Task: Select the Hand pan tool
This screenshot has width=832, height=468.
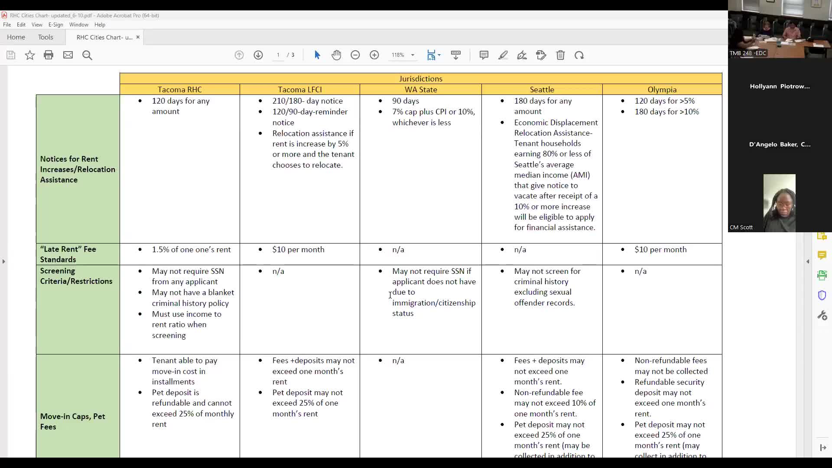Action: [x=336, y=55]
